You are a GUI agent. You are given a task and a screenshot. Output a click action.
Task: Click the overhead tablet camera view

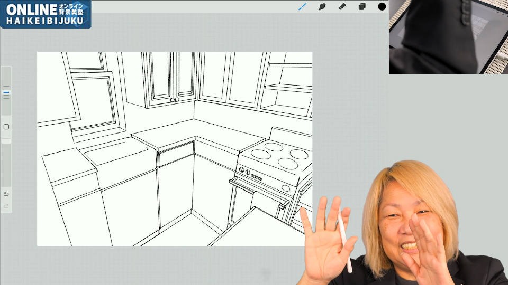click(448, 37)
